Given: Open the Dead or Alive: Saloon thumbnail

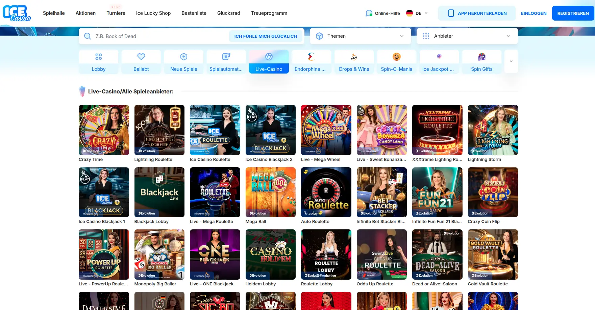Looking at the screenshot, I should [x=437, y=254].
